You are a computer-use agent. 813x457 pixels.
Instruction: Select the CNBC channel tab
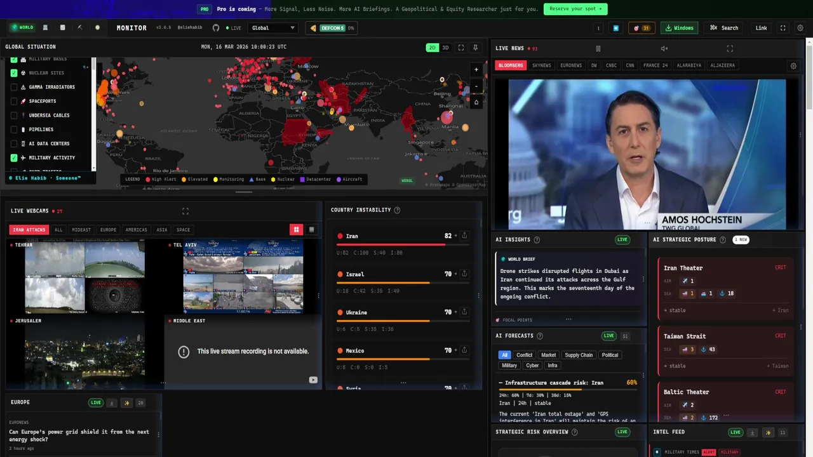(611, 65)
